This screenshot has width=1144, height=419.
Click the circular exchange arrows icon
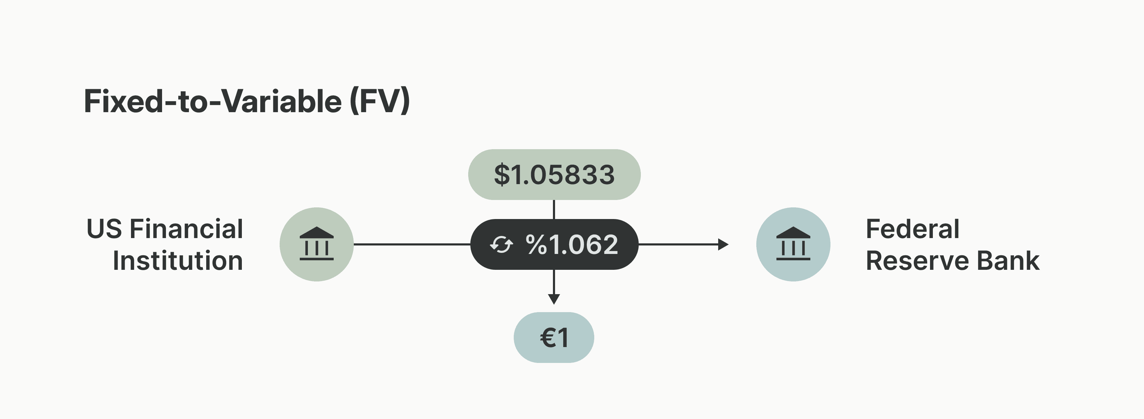click(501, 244)
